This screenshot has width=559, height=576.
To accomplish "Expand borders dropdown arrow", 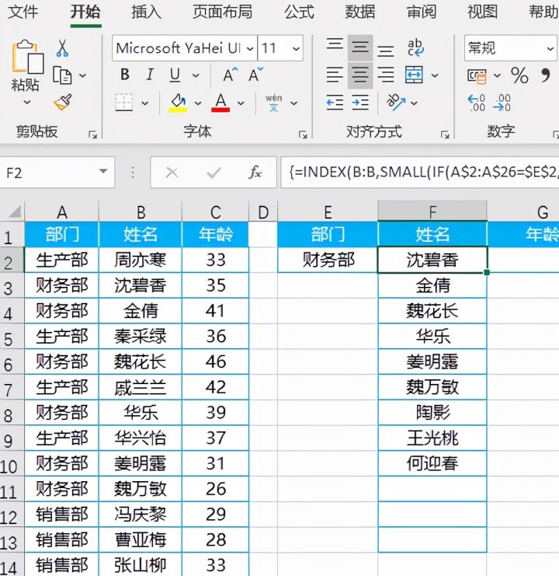I will click(x=145, y=103).
